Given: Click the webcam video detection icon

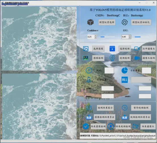Looking at the screenshot, I should pyautogui.click(x=112, y=58).
